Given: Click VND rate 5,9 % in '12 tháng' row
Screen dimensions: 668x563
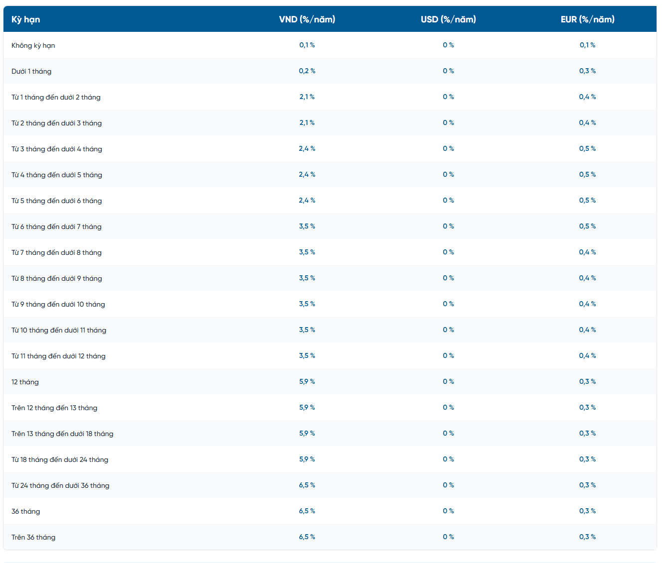Looking at the screenshot, I should [307, 382].
